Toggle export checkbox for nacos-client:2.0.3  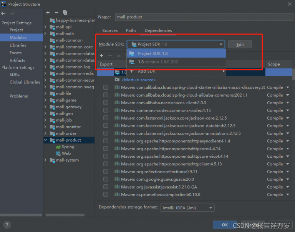coord(106,103)
